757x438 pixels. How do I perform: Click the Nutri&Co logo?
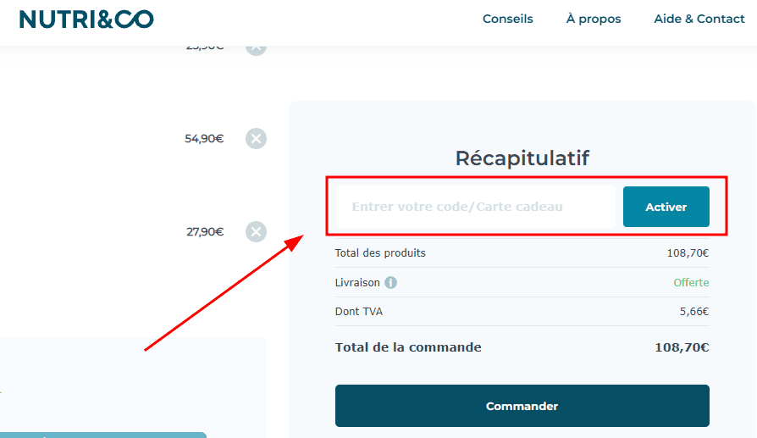86,19
